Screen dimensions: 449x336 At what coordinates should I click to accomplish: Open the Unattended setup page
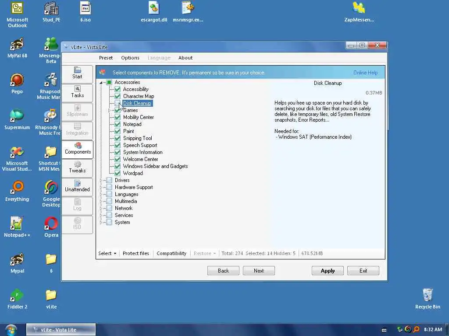(x=77, y=186)
